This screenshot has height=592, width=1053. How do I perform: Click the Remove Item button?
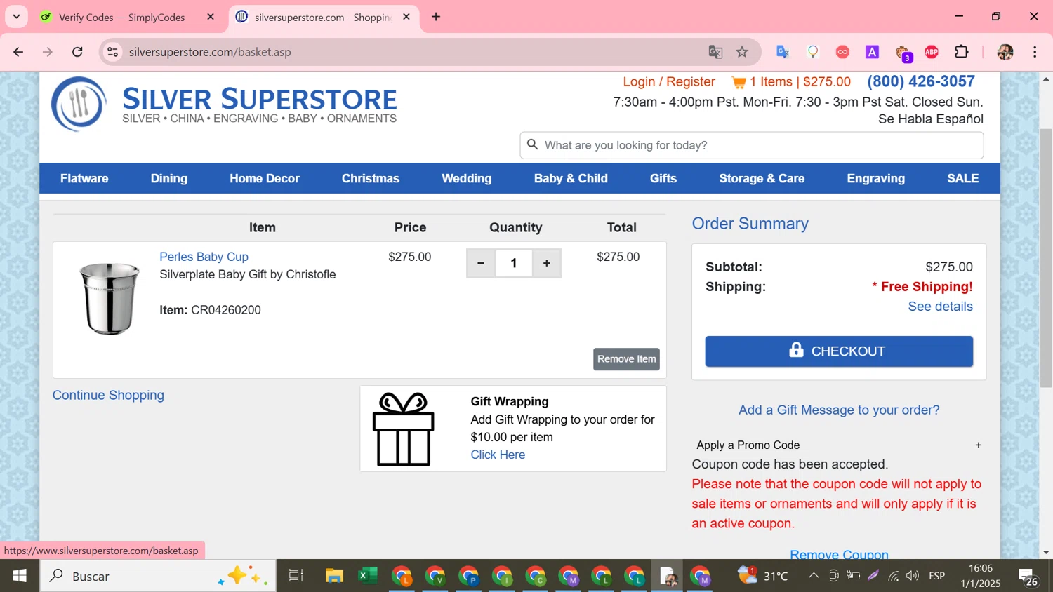coord(626,359)
